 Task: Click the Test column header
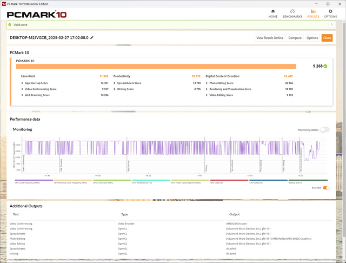16,214
